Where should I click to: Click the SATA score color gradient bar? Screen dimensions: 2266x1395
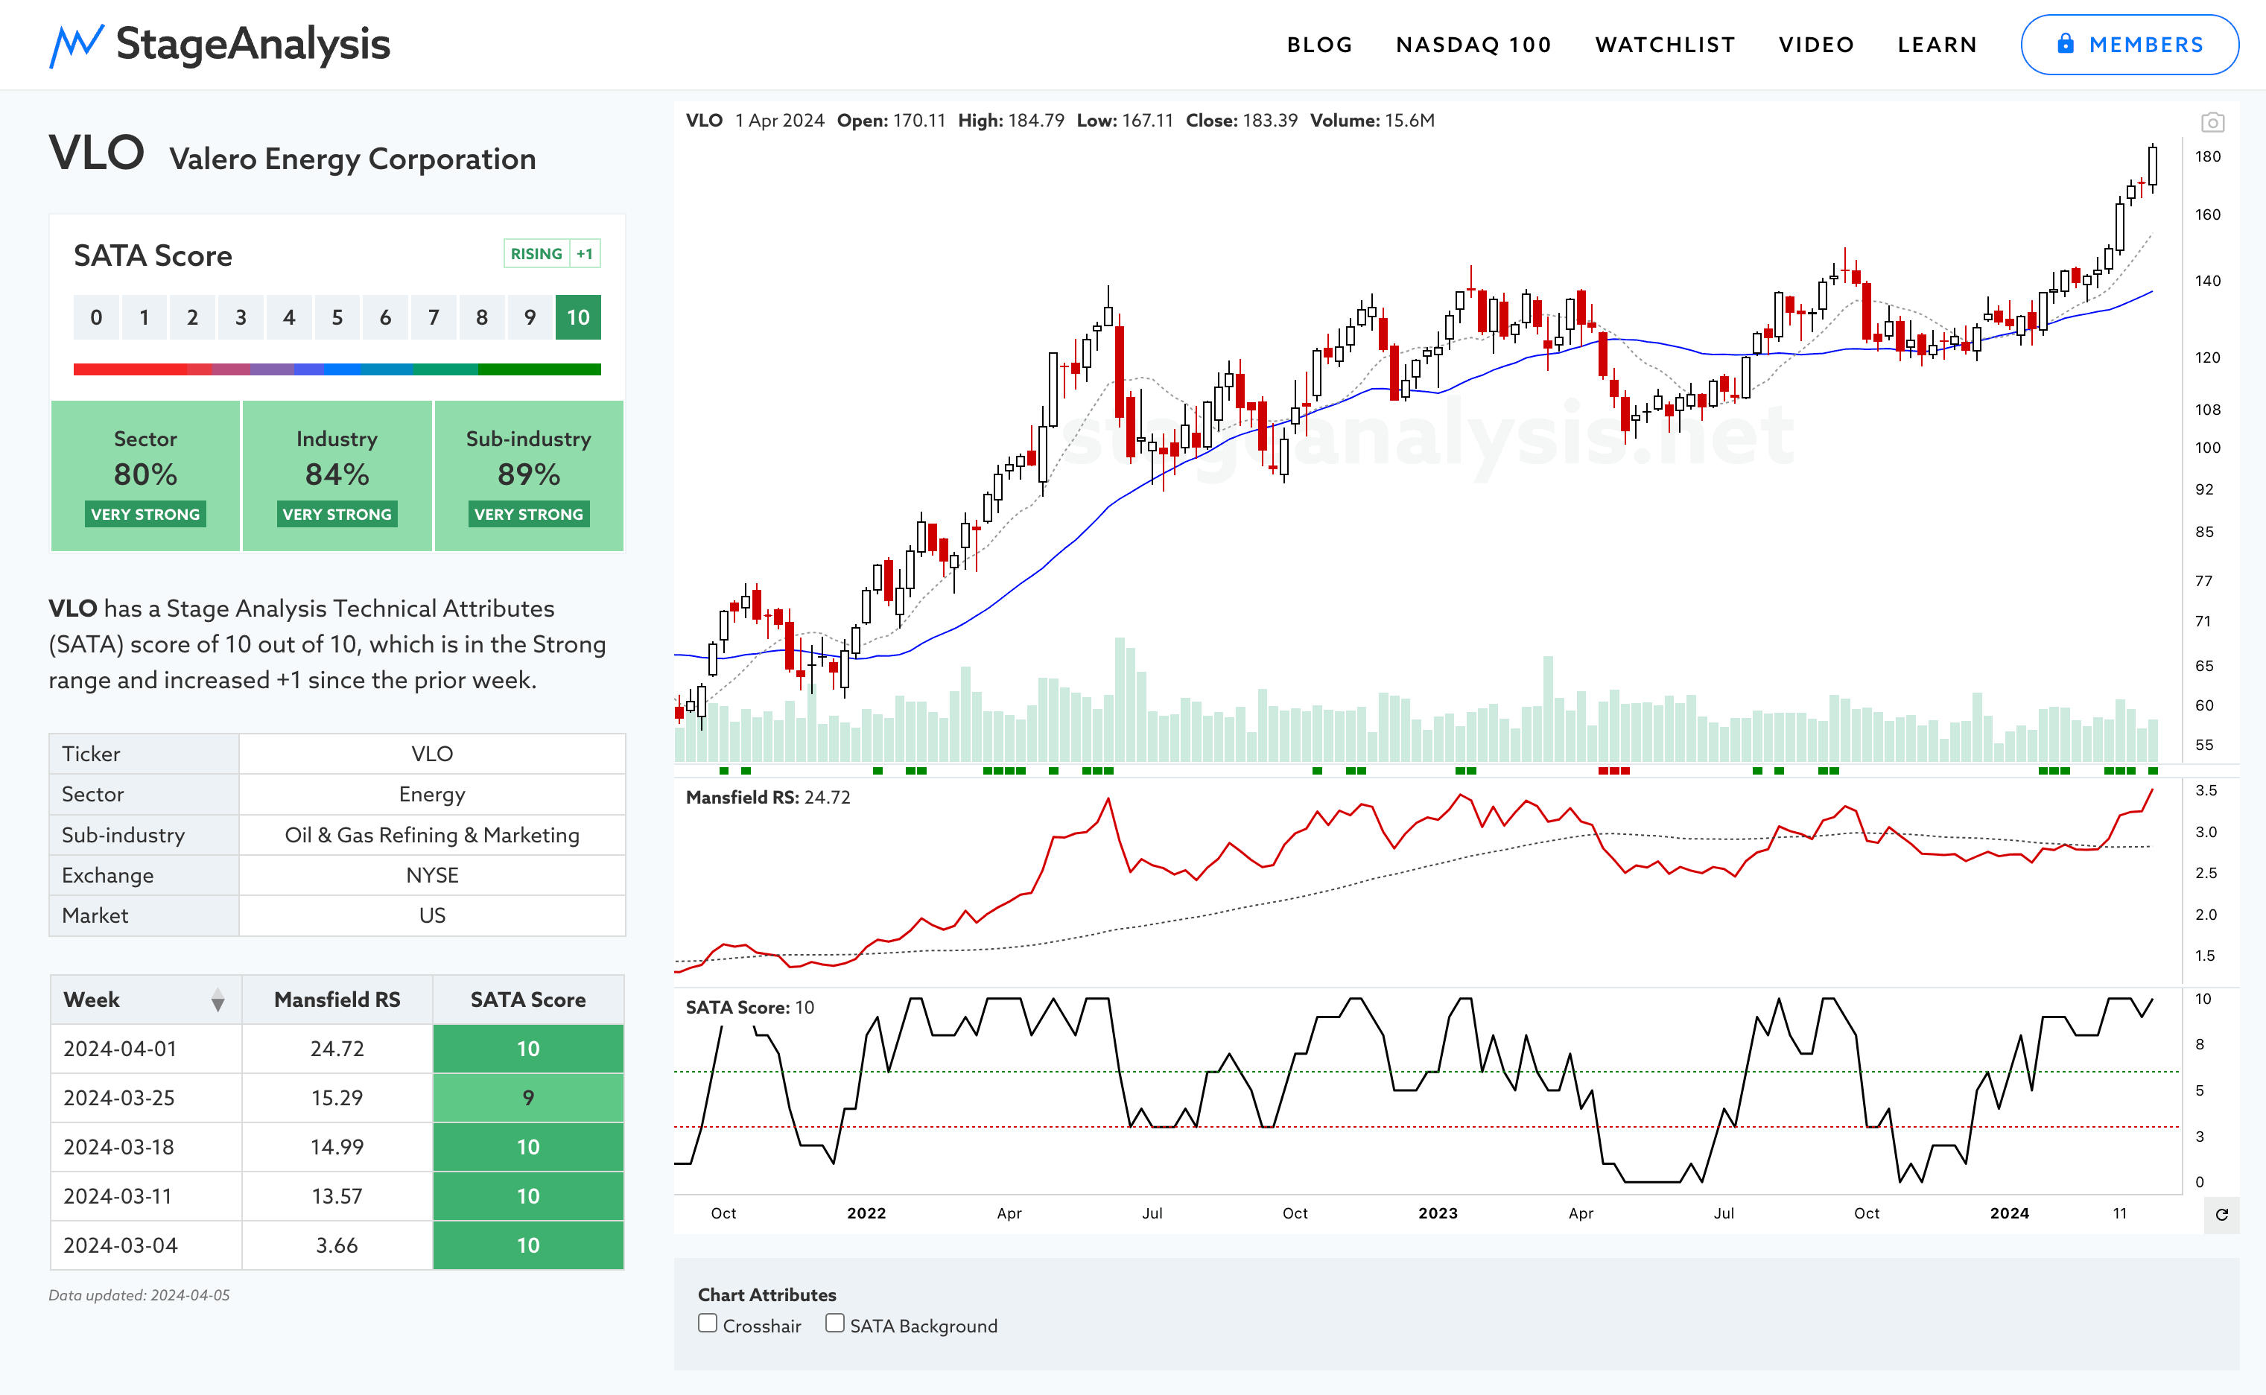337,369
